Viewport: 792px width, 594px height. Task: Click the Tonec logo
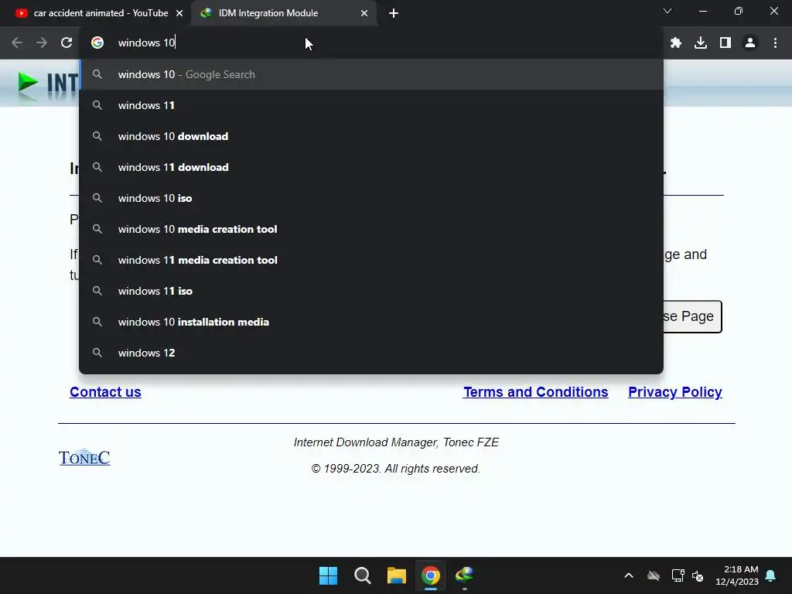(x=84, y=457)
